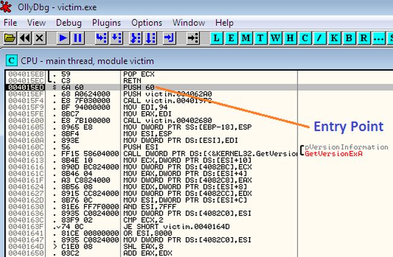Open the View menu
The image size is (393, 257).
(36, 23)
